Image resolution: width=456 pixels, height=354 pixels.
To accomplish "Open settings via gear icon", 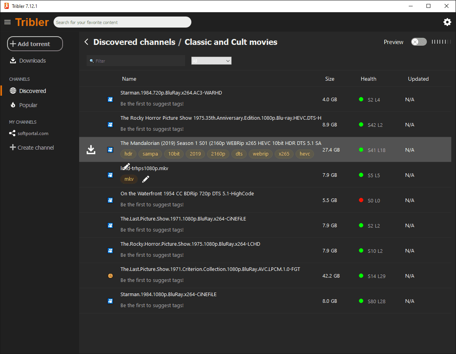I will pyautogui.click(x=447, y=22).
